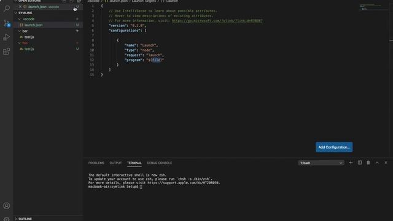Screen dimensions: 393x221
Task: Collapse the SYMLINK folder section
Action: 16,13
